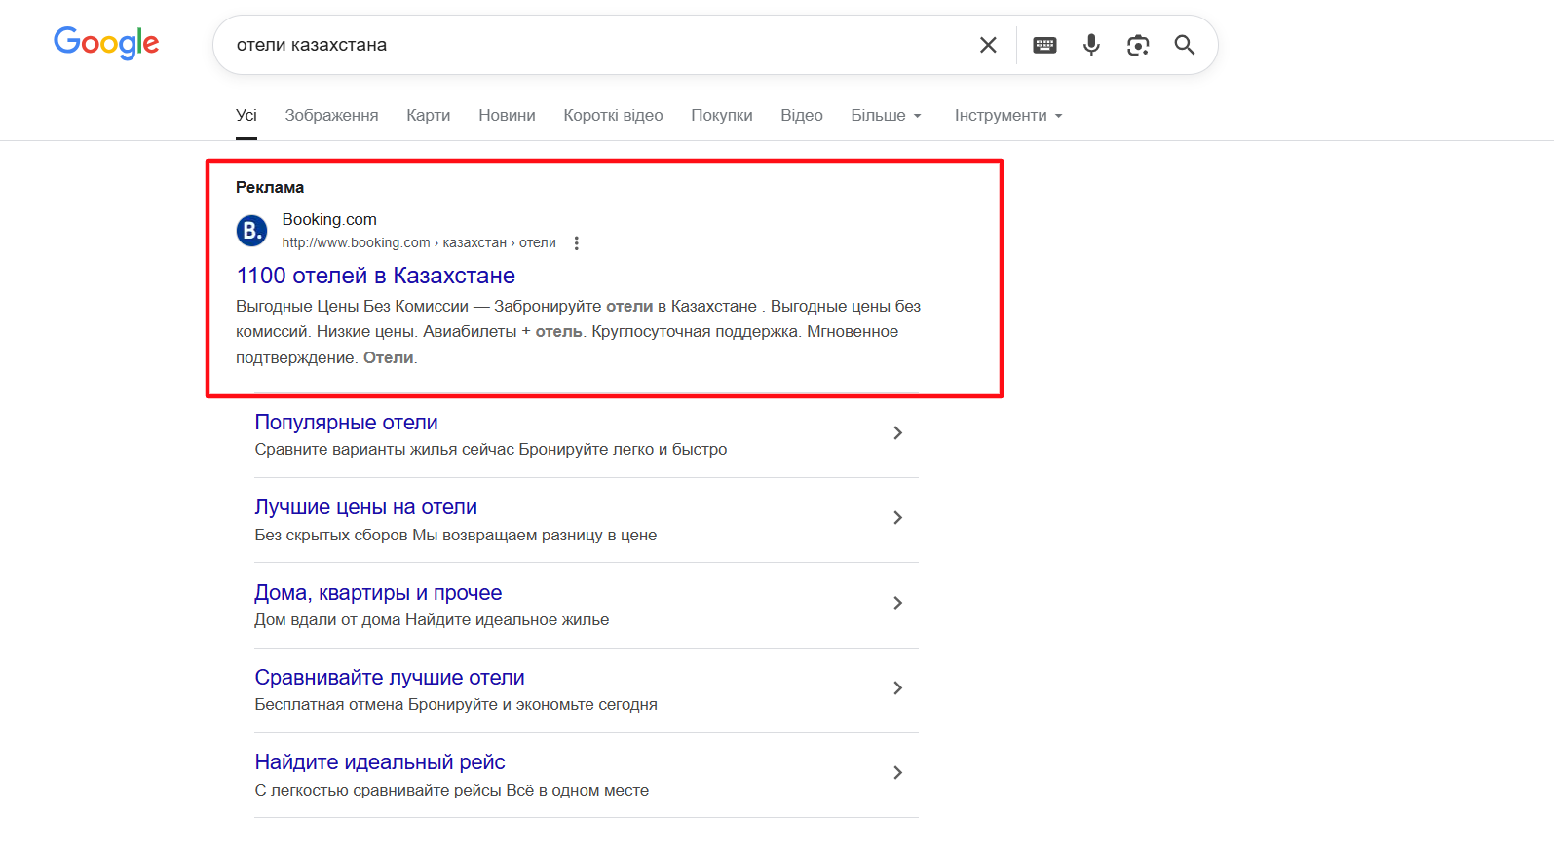Open the Інструменти dropdown

click(1007, 116)
